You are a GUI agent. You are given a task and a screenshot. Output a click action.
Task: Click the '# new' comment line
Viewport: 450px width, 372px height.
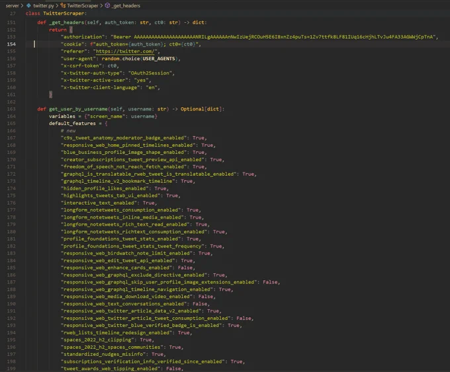[68, 131]
